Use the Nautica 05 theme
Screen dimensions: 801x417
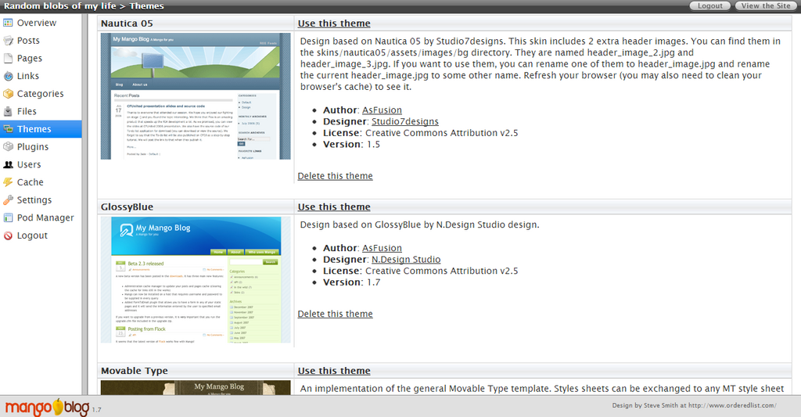(x=334, y=23)
